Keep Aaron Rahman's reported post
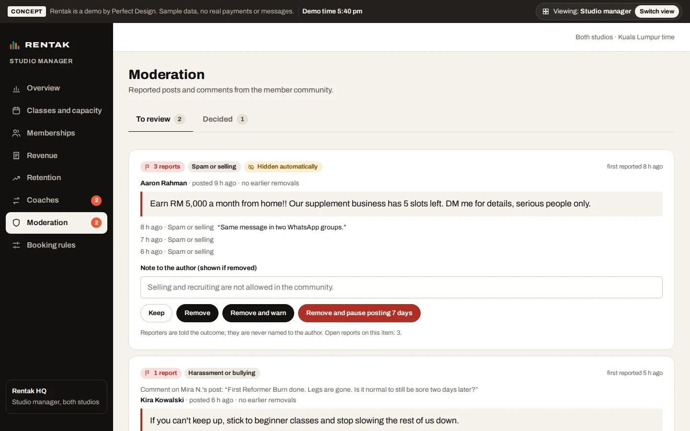Image resolution: width=690 pixels, height=431 pixels. click(x=156, y=313)
